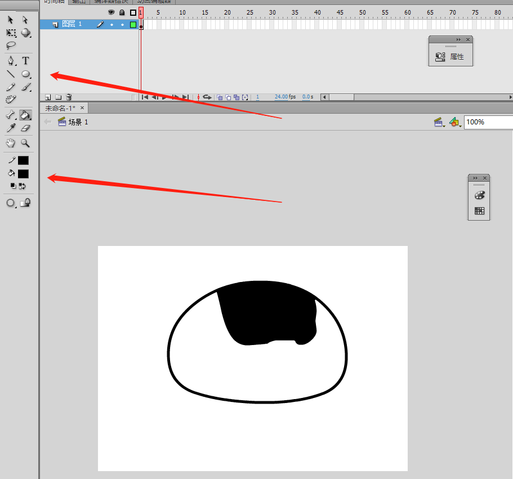Open the Edit Symbols dropdown
513x479 pixels.
[455, 122]
